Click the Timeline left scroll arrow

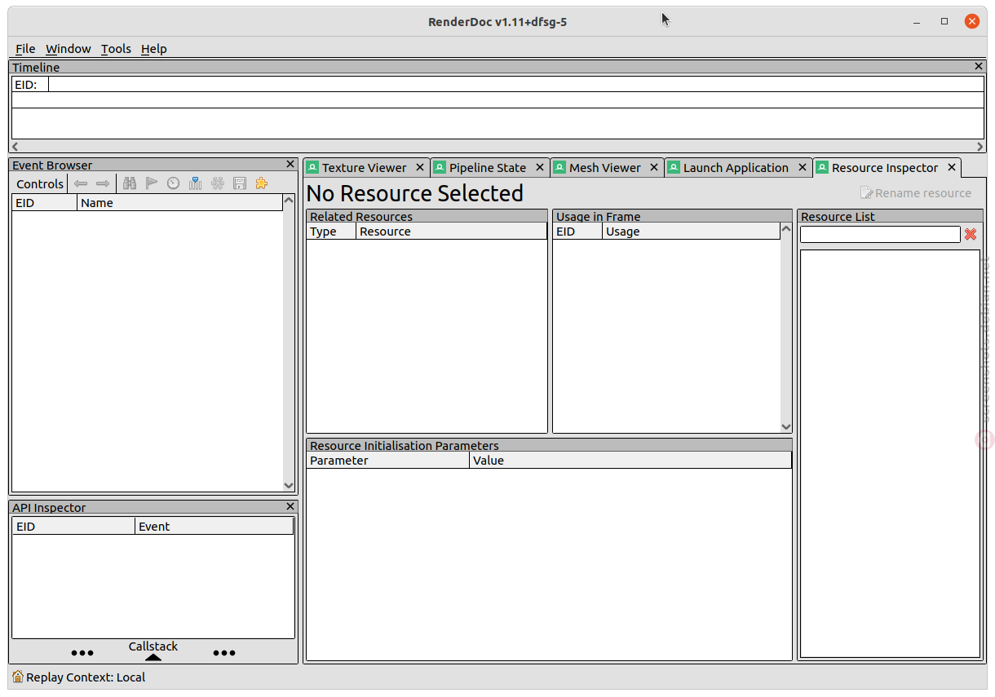[x=14, y=147]
